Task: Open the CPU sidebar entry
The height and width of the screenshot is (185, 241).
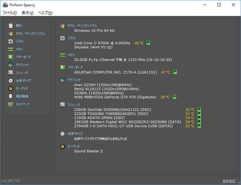Action: (x=20, y=41)
